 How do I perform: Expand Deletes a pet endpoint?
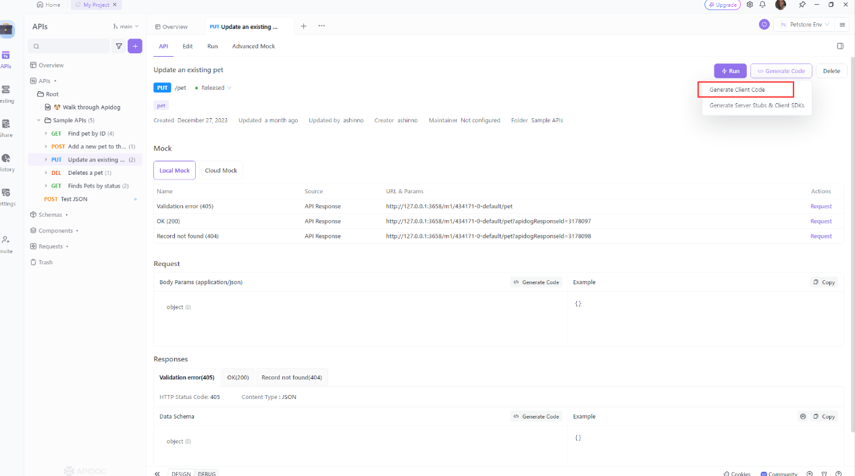[x=46, y=173]
